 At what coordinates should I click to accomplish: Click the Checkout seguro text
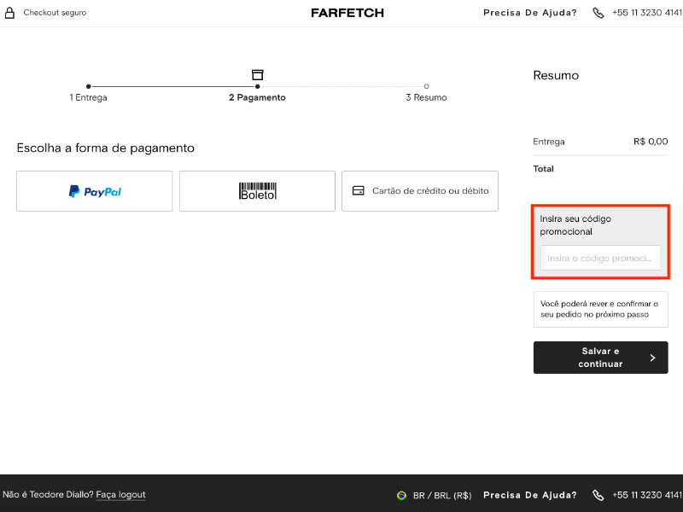click(x=55, y=13)
